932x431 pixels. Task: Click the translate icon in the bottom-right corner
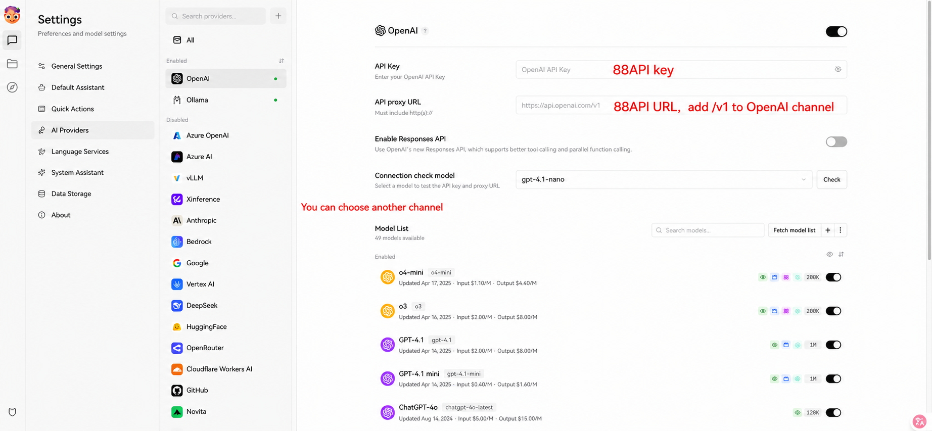click(x=919, y=420)
